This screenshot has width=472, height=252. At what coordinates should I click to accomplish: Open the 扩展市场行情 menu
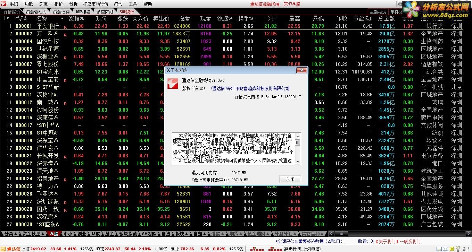pyautogui.click(x=96, y=4)
